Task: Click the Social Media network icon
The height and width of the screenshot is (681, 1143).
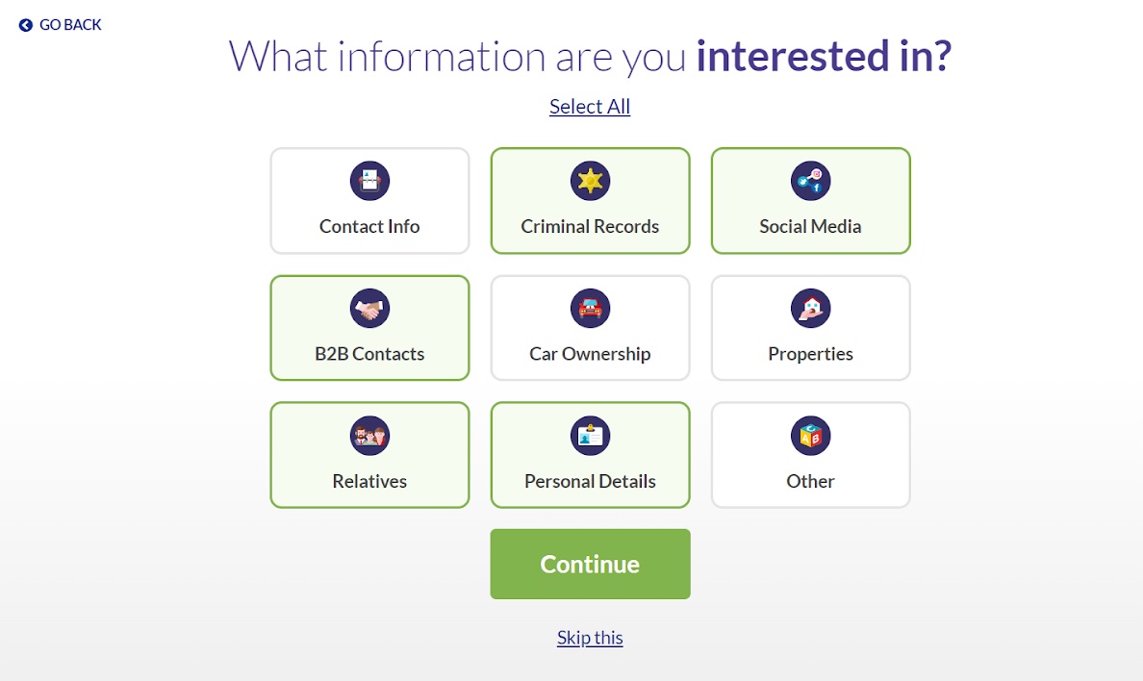Action: 810,181
